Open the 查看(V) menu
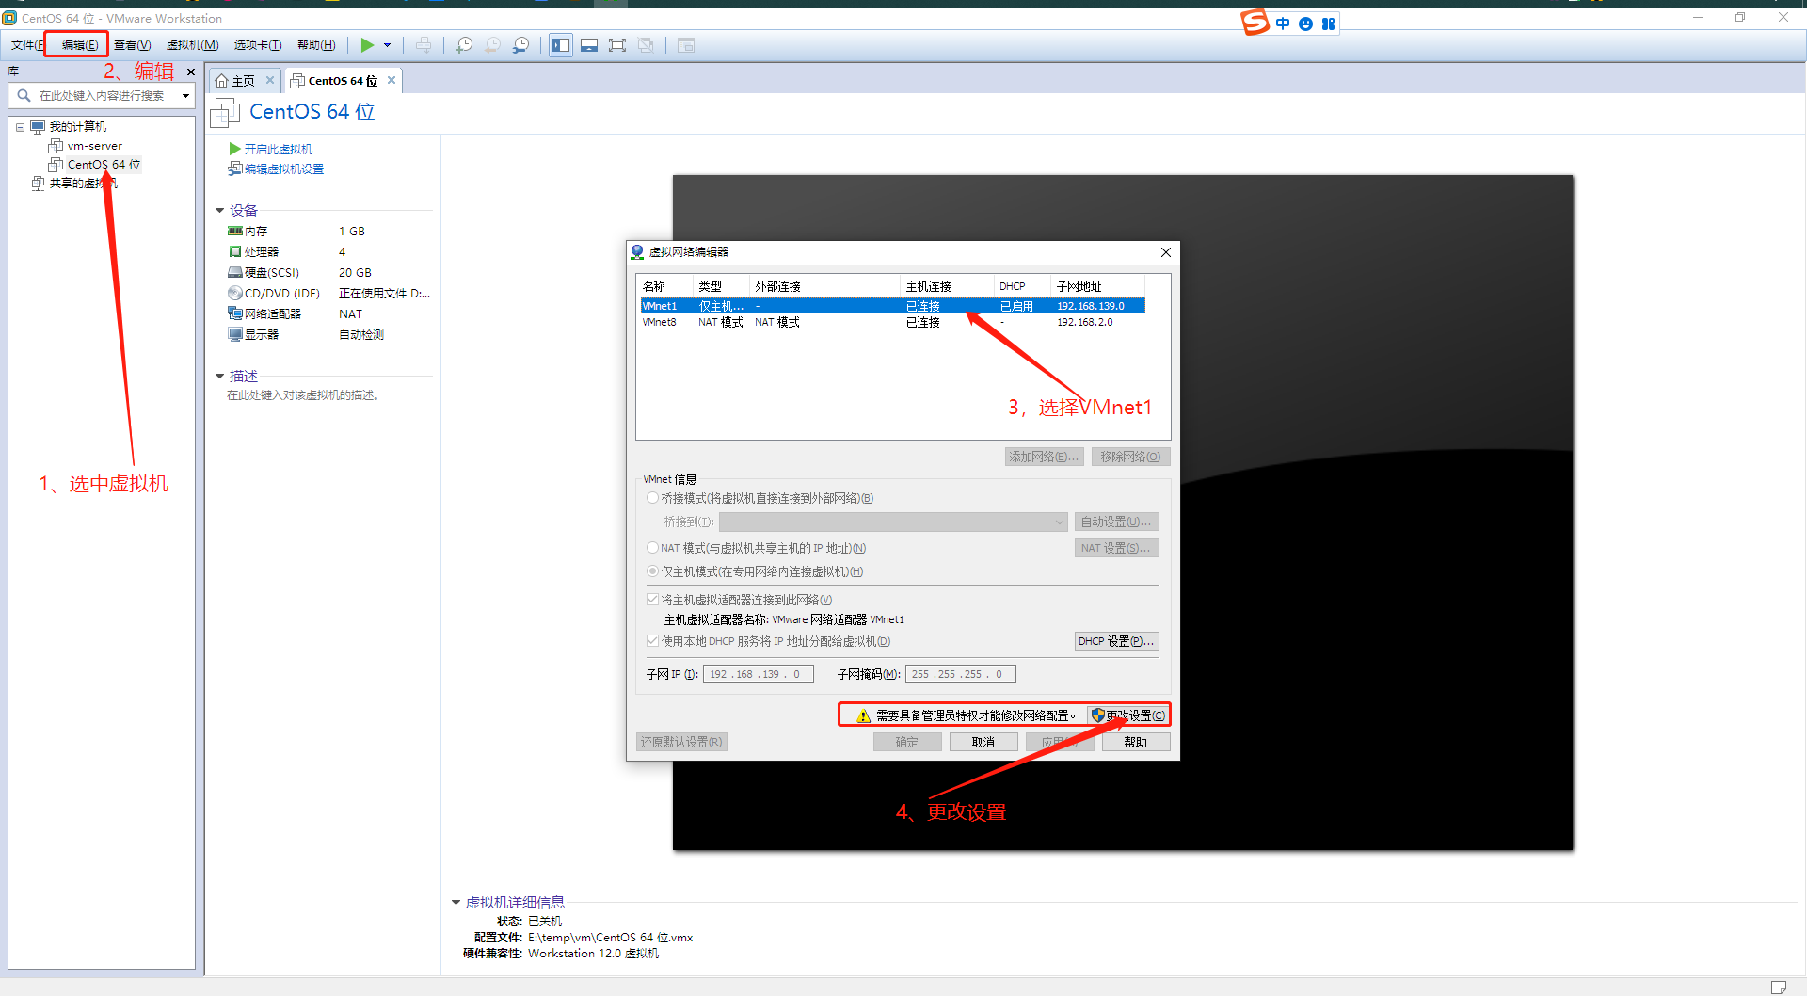This screenshot has height=996, width=1807. [x=132, y=45]
